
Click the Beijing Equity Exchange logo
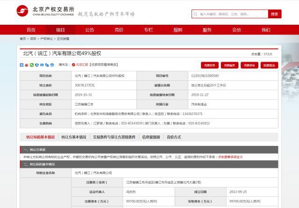click(x=44, y=11)
